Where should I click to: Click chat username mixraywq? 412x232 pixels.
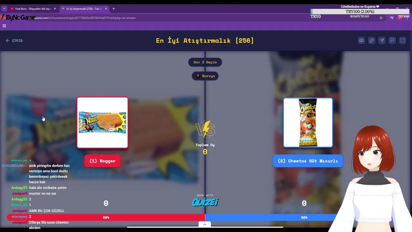(x=19, y=217)
